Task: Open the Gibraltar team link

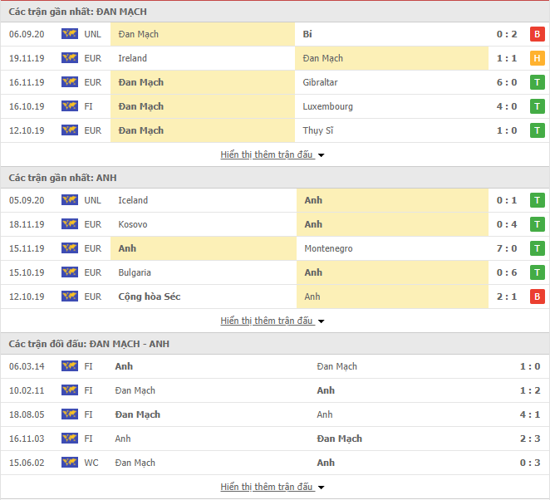Action: click(x=322, y=82)
